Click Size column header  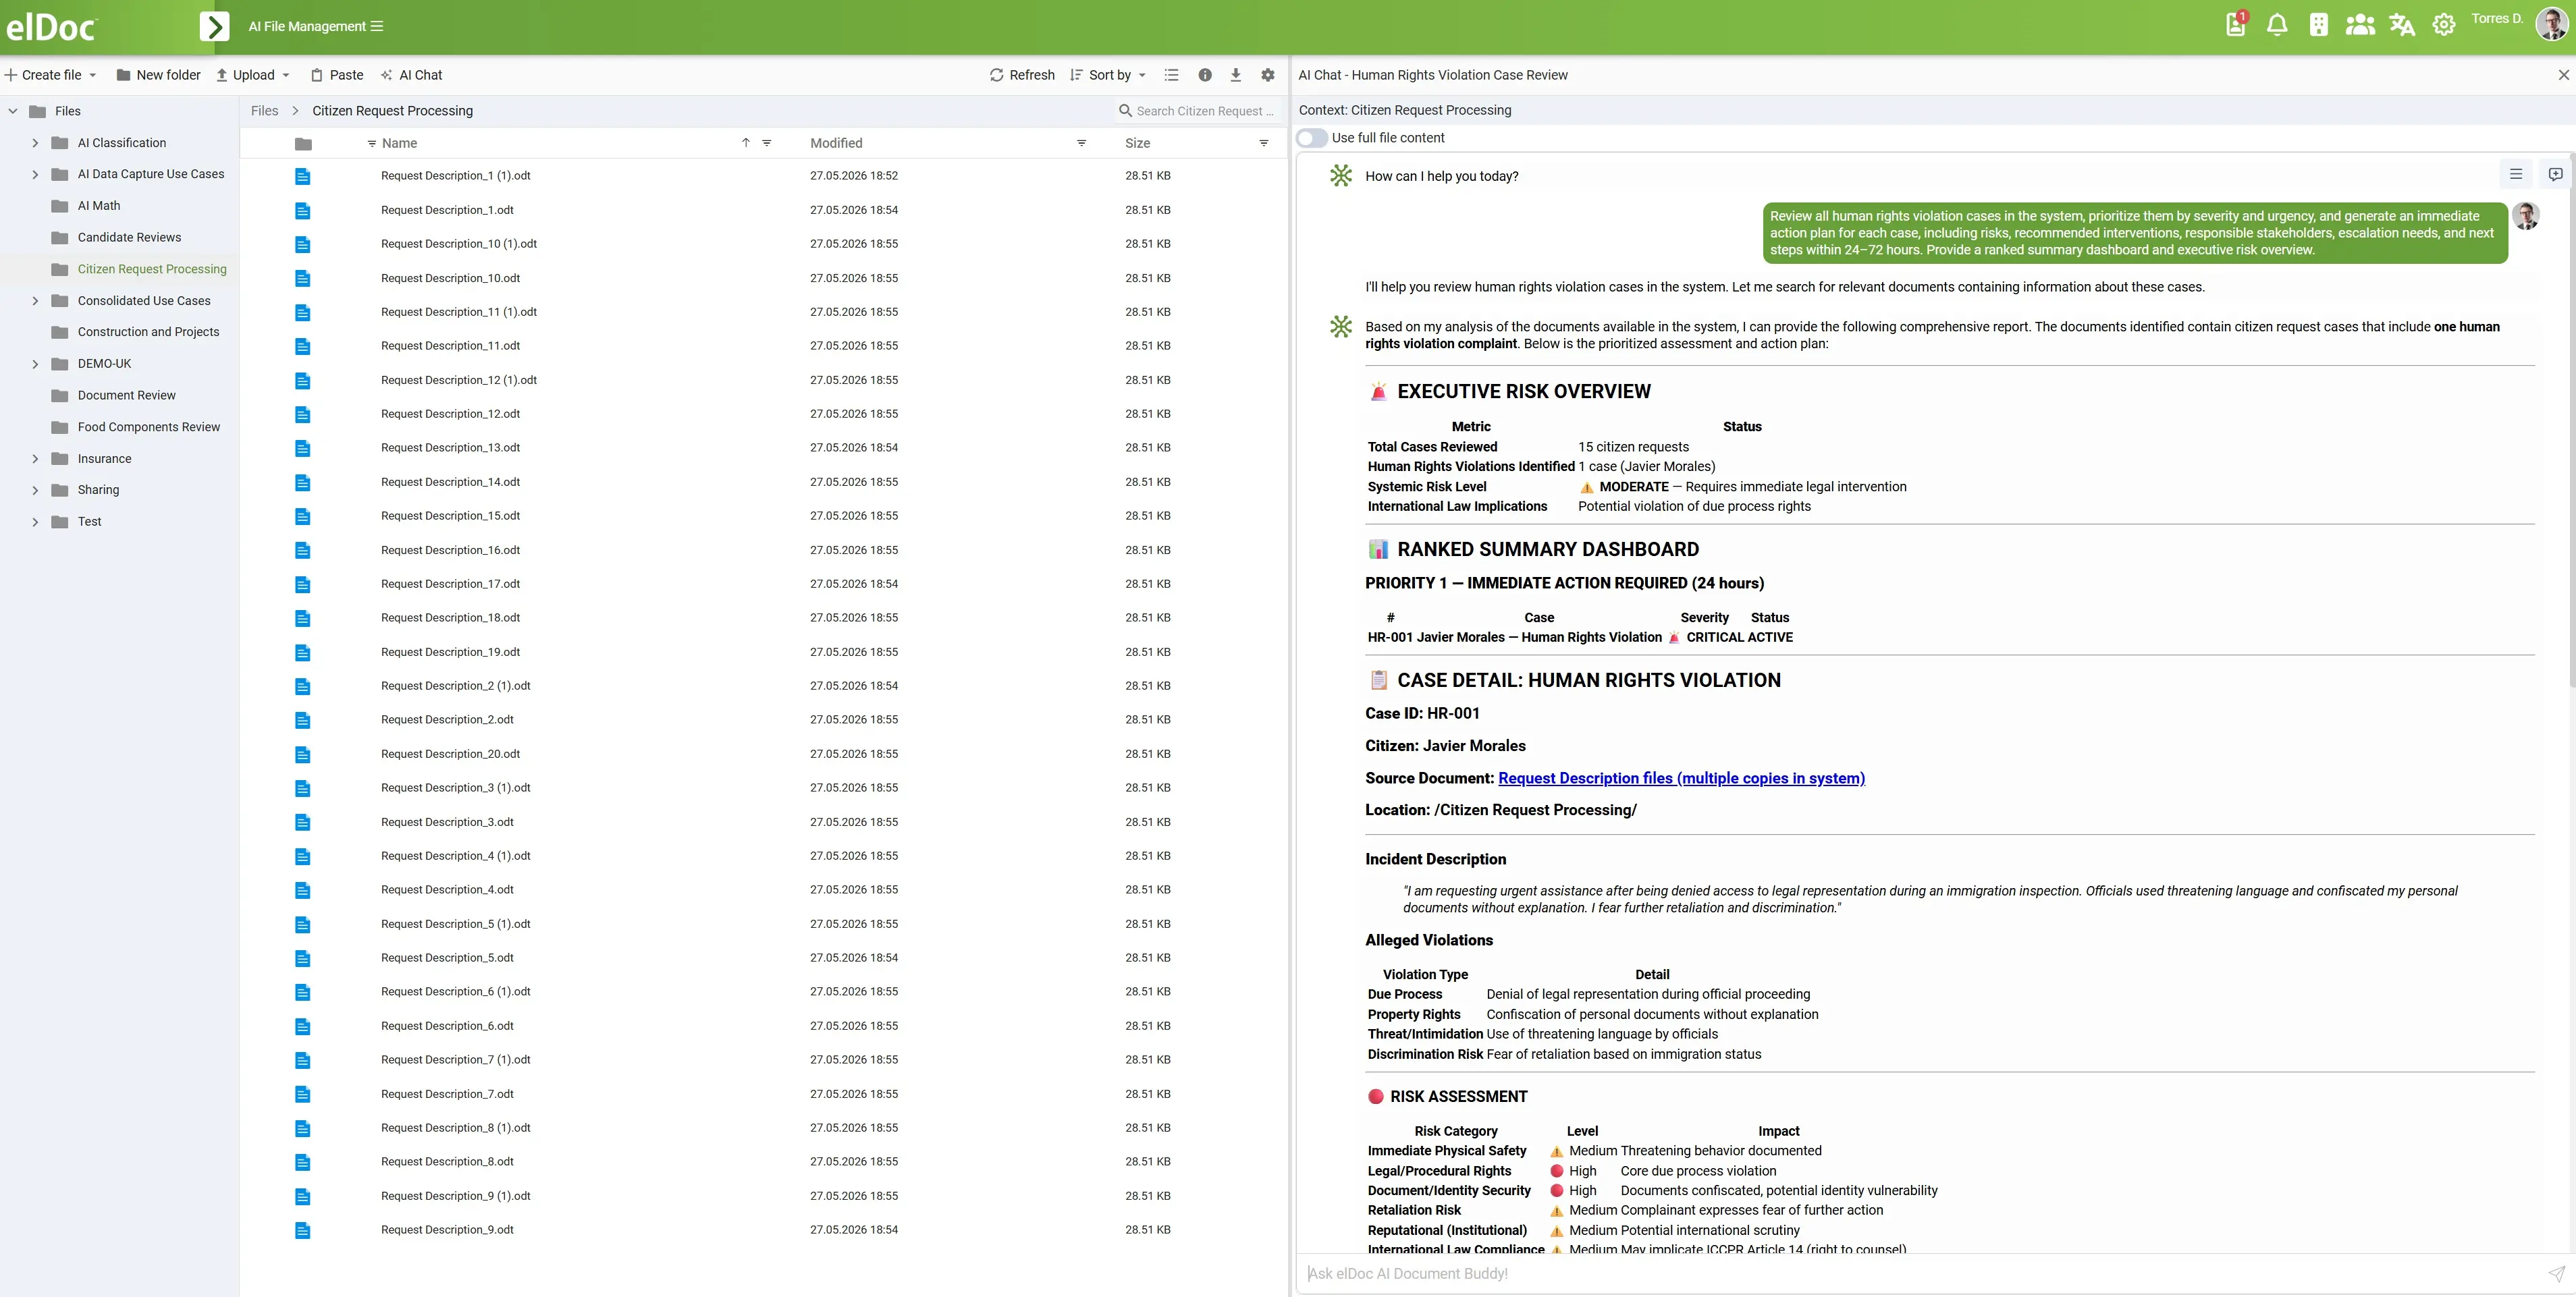pyautogui.click(x=1137, y=143)
